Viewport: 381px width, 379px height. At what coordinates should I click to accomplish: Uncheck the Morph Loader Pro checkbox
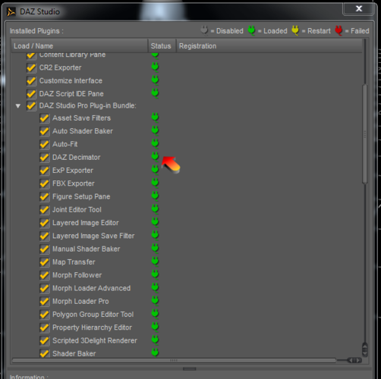coord(44,302)
